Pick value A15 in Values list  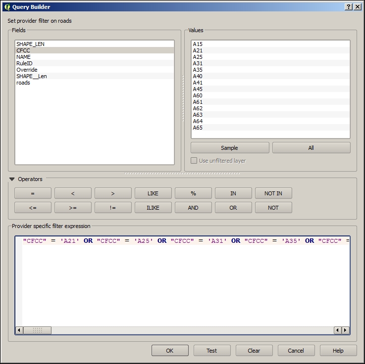tap(271, 44)
